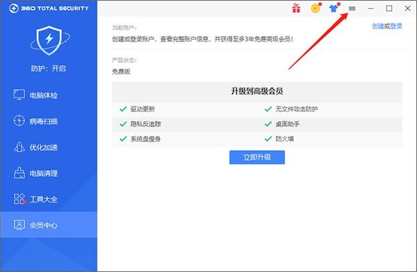Viewport: 417px width, 272px height.
Task: Click the 驱动更新 feature entry
Action: [142, 109]
